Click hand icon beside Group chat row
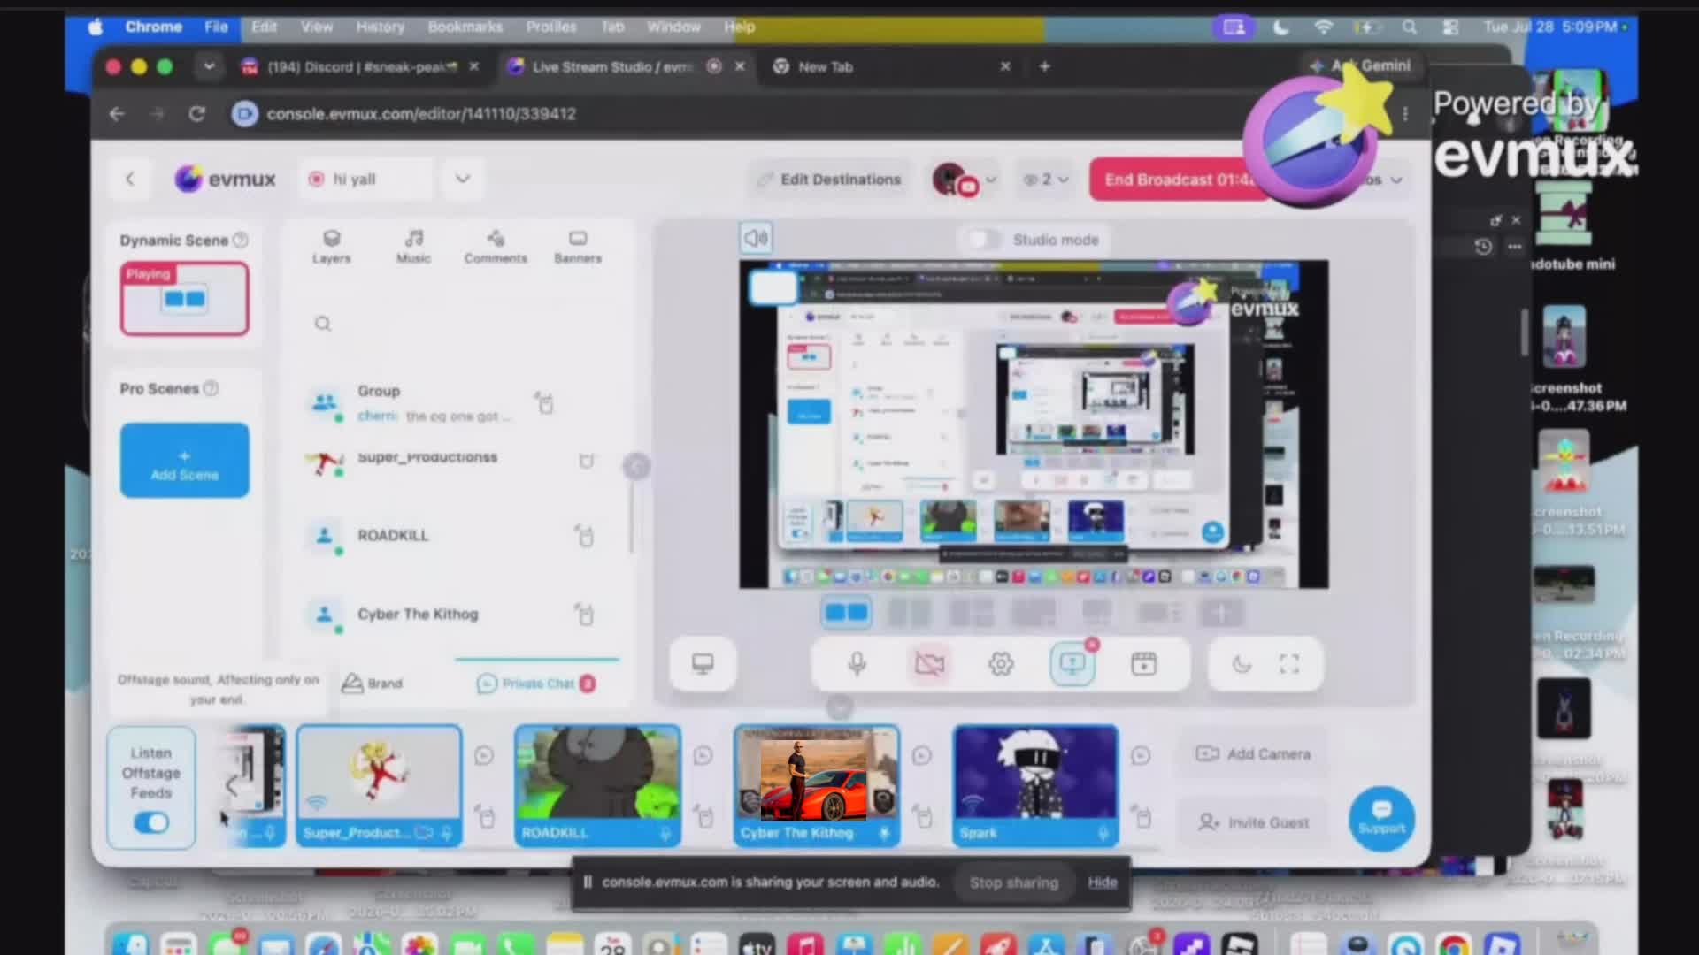Screen dimensions: 1699x955 click(544, 402)
